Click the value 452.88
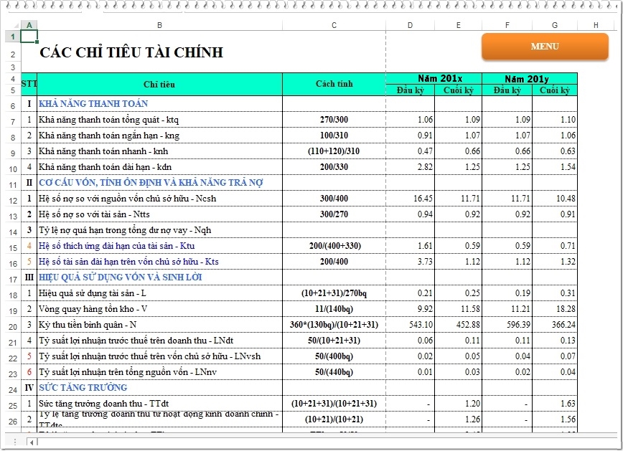Image resolution: width=623 pixels, height=451 pixels. 468,325
